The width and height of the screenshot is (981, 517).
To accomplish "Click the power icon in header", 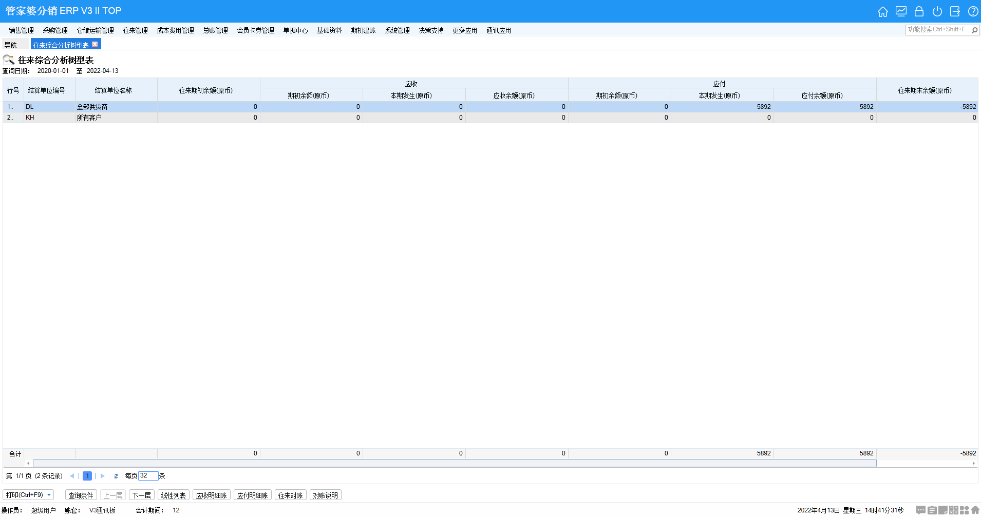I will pyautogui.click(x=937, y=11).
